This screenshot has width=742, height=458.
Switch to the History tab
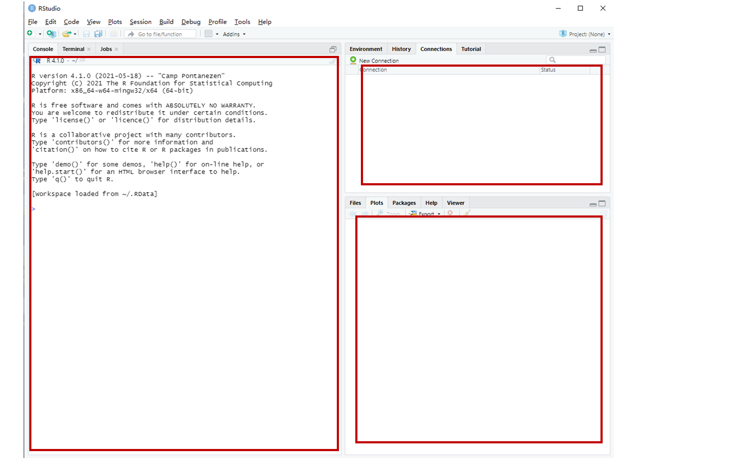[x=401, y=49]
